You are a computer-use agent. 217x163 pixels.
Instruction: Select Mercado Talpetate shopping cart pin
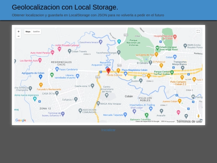coord(125,115)
